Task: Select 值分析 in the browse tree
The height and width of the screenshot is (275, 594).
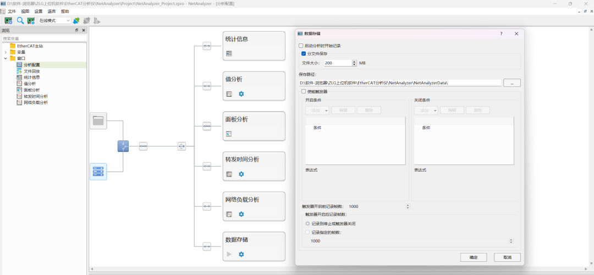Action: click(30, 84)
